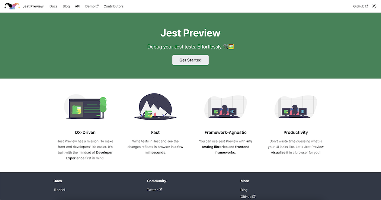Click the external link icon beside navbar GitHub

[x=366, y=6]
